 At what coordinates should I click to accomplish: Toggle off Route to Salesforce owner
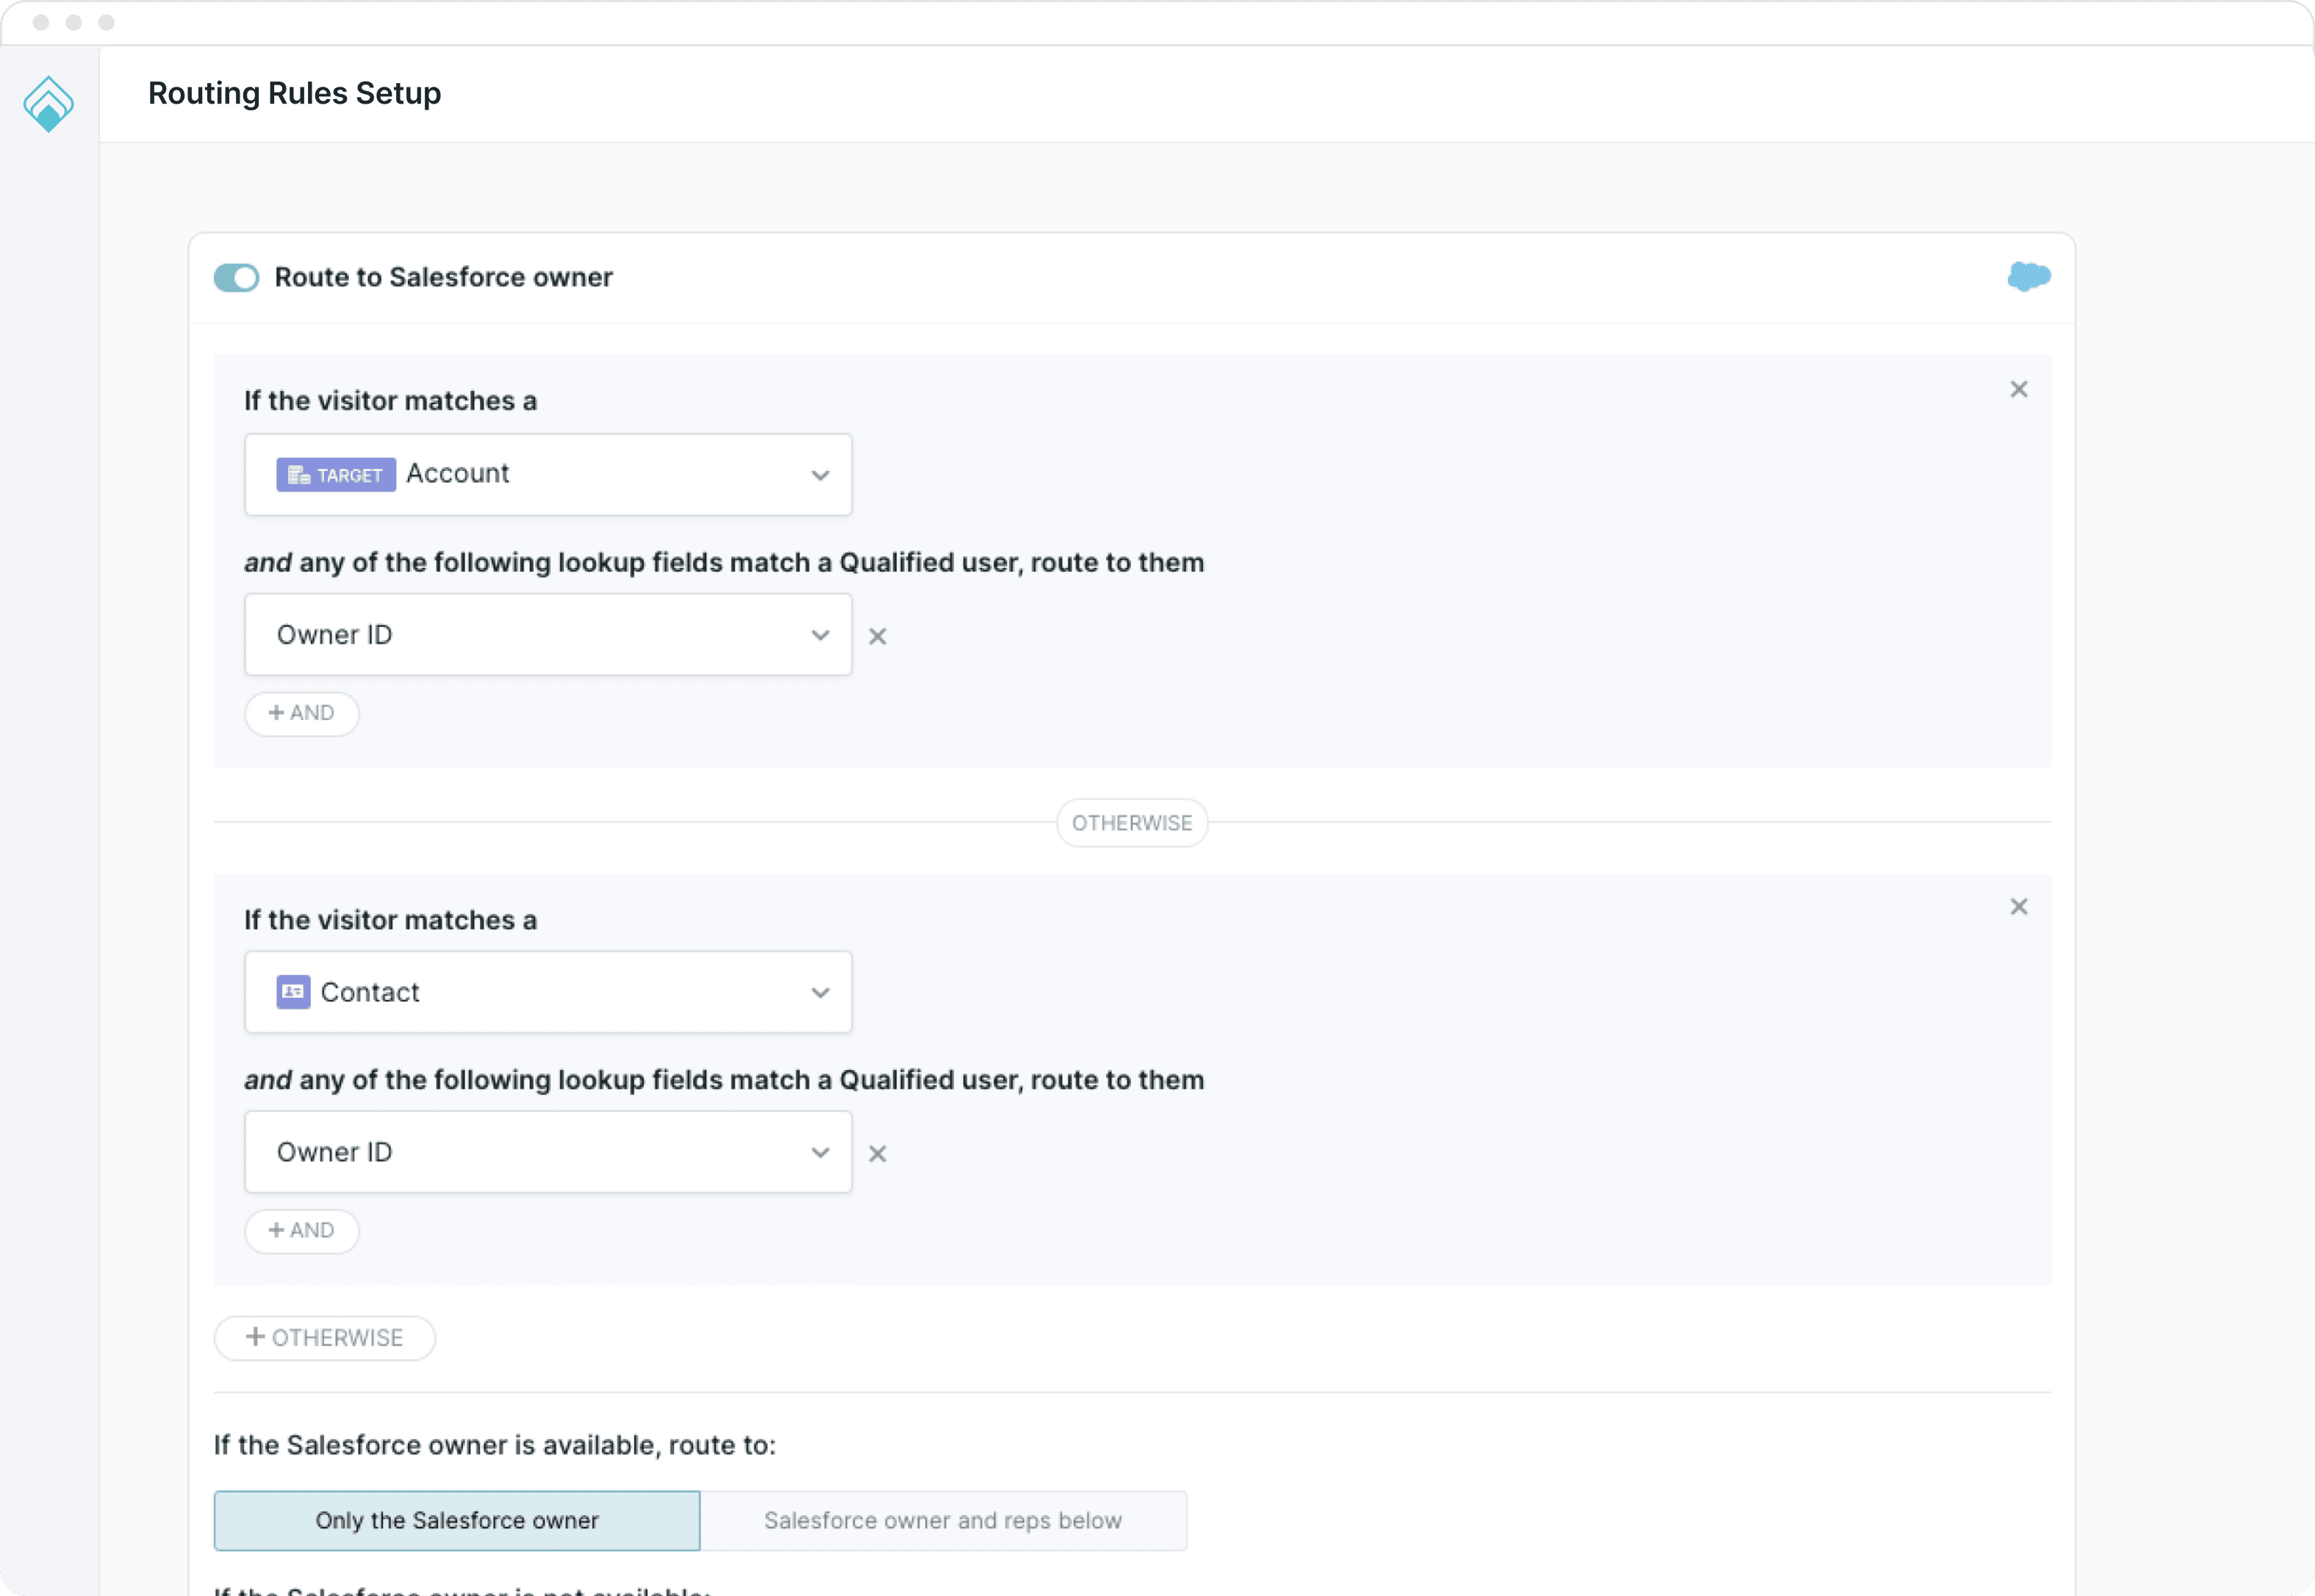(x=237, y=277)
